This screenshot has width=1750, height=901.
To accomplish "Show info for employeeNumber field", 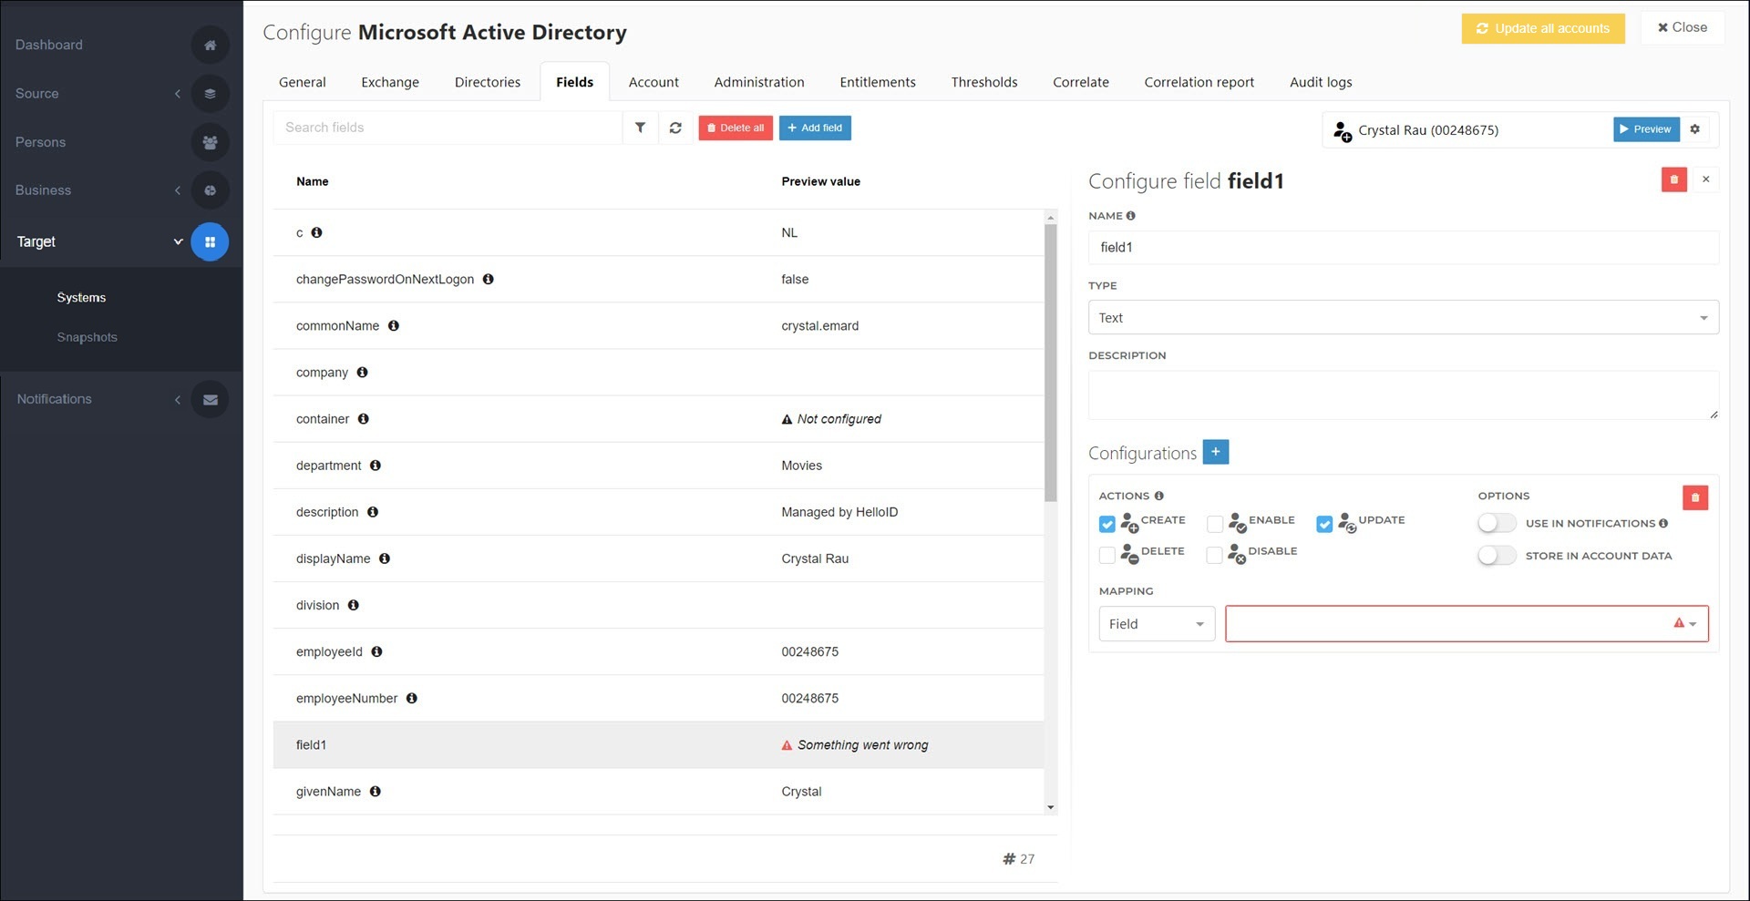I will [411, 698].
